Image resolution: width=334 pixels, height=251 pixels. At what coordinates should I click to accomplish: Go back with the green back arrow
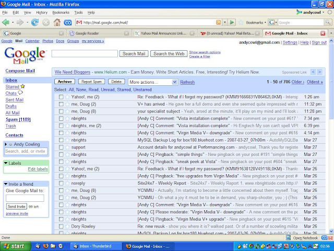click(6, 22)
